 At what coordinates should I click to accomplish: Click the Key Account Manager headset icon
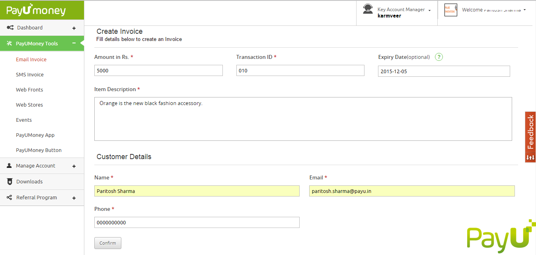[368, 9]
